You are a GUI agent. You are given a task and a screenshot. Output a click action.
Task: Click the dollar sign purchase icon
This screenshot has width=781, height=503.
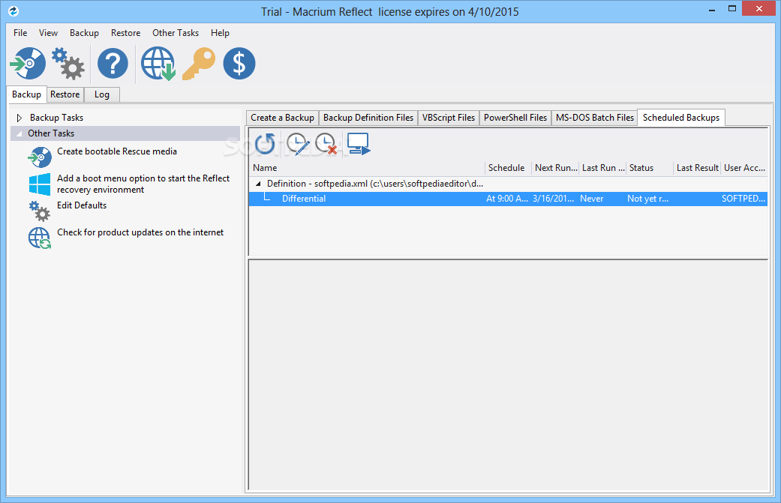coord(239,63)
